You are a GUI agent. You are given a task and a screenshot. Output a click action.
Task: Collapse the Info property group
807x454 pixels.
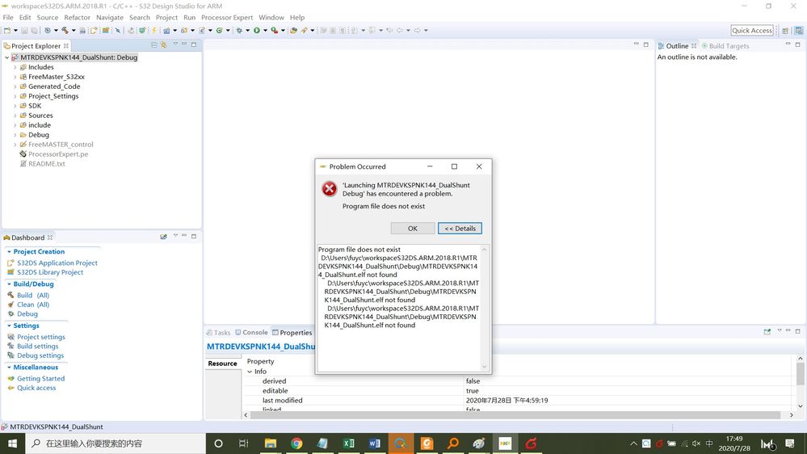250,371
